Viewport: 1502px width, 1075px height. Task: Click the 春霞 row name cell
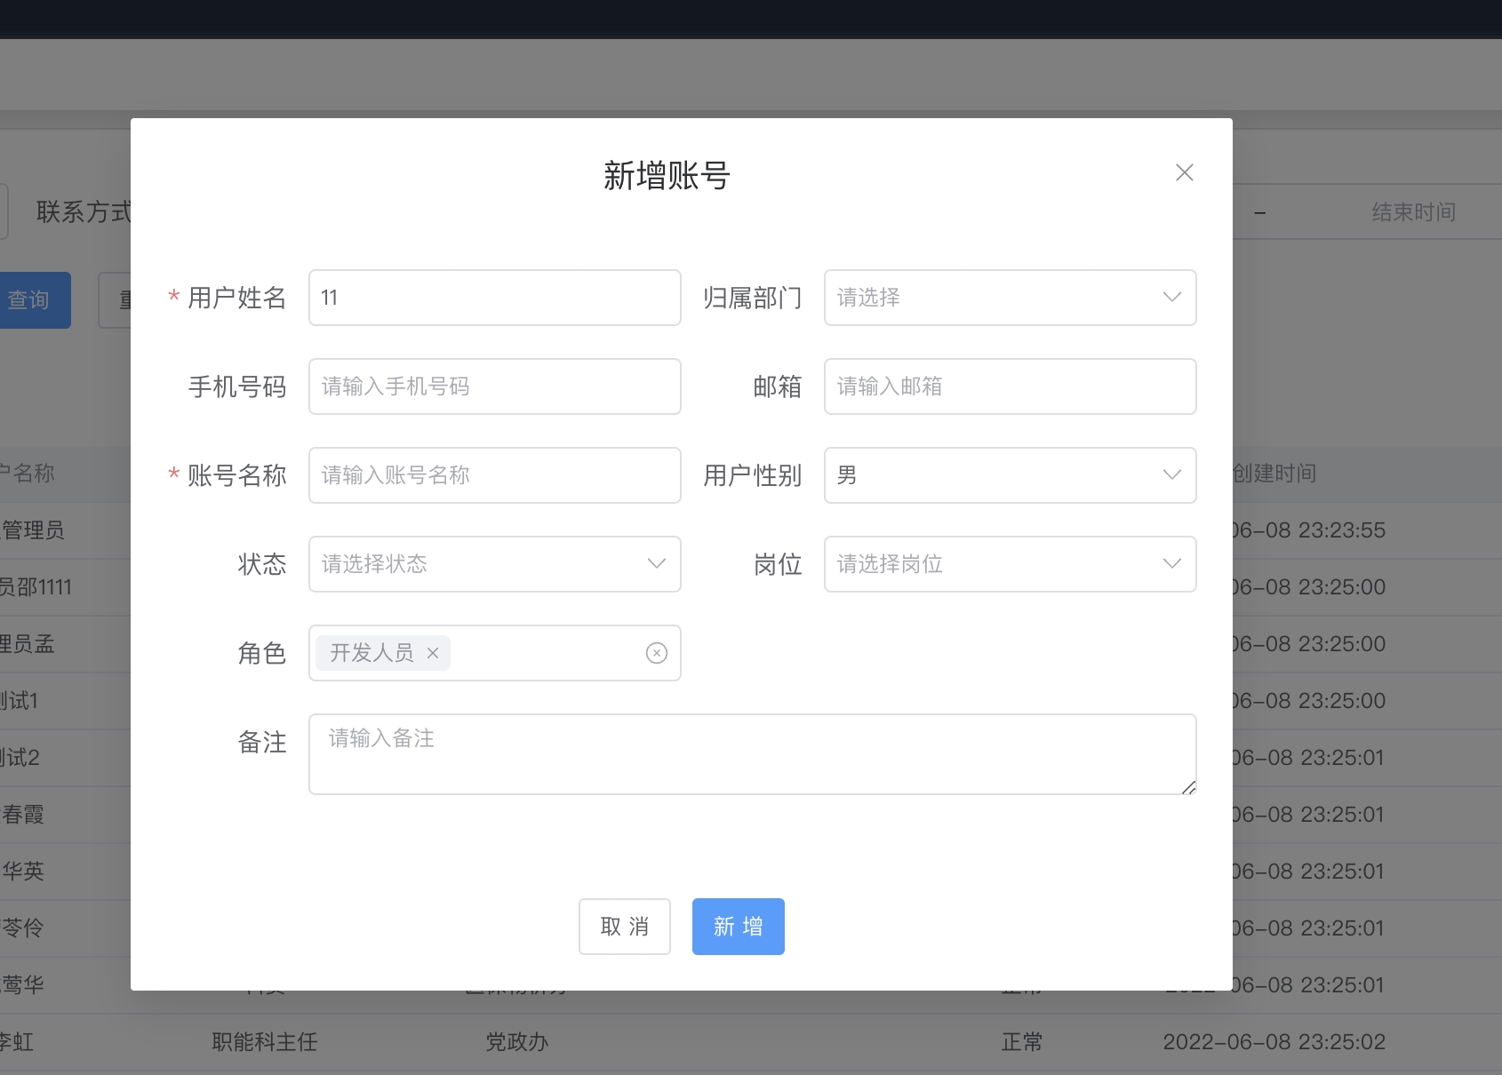pos(23,815)
